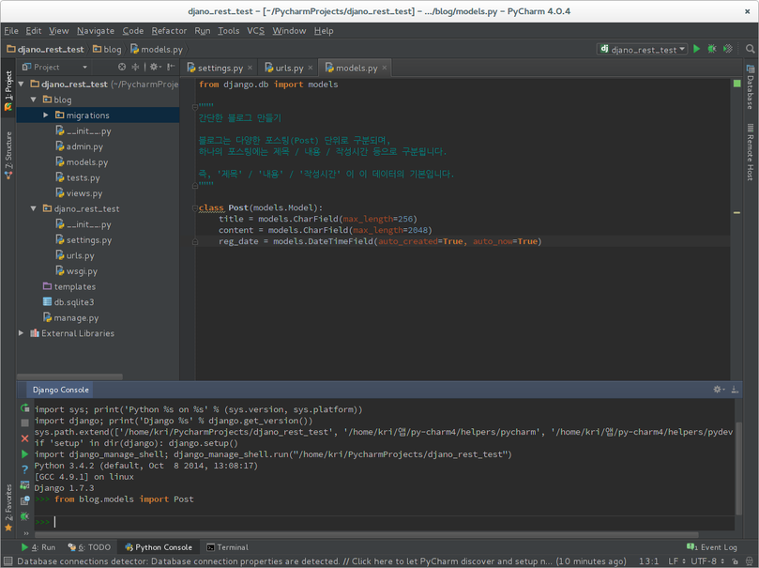Open run configuration dropdown djano_rest_test

(643, 49)
